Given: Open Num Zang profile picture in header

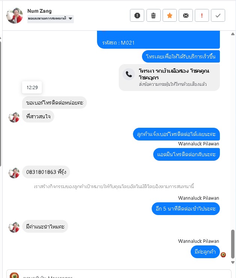Looking at the screenshot, I should tap(15, 16).
